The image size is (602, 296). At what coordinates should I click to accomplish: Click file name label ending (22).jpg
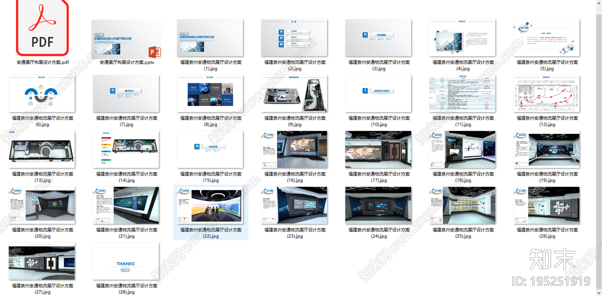[211, 233]
